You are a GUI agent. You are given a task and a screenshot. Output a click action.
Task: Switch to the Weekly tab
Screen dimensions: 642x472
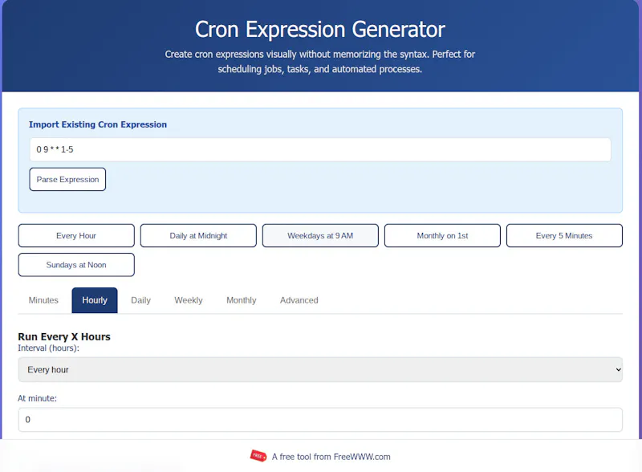[x=189, y=300]
